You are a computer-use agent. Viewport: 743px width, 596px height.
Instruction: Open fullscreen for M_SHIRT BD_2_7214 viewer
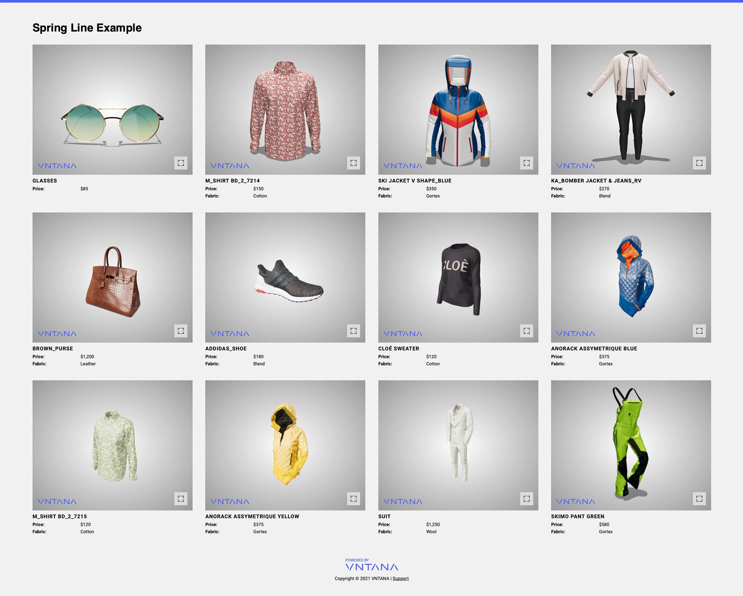[353, 163]
